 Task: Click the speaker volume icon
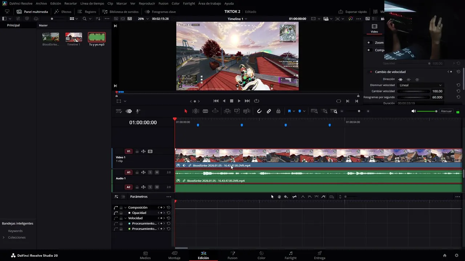tap(413, 111)
